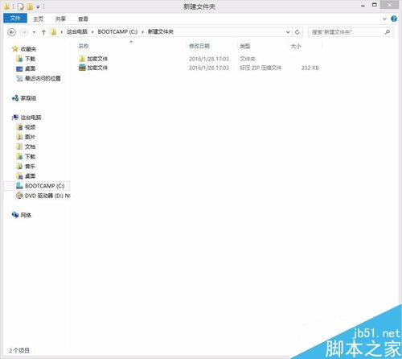This screenshot has height=359, width=402.
Task: Click the 文件夹 type cell
Action: coord(248,59)
